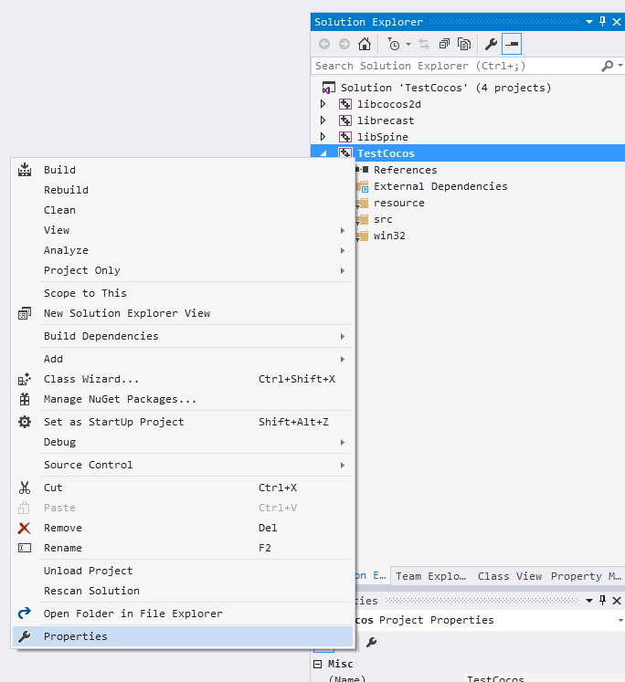Click Property Pages wrench in Properties panel

371,642
